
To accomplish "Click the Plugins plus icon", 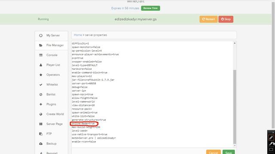I will 41,104.
